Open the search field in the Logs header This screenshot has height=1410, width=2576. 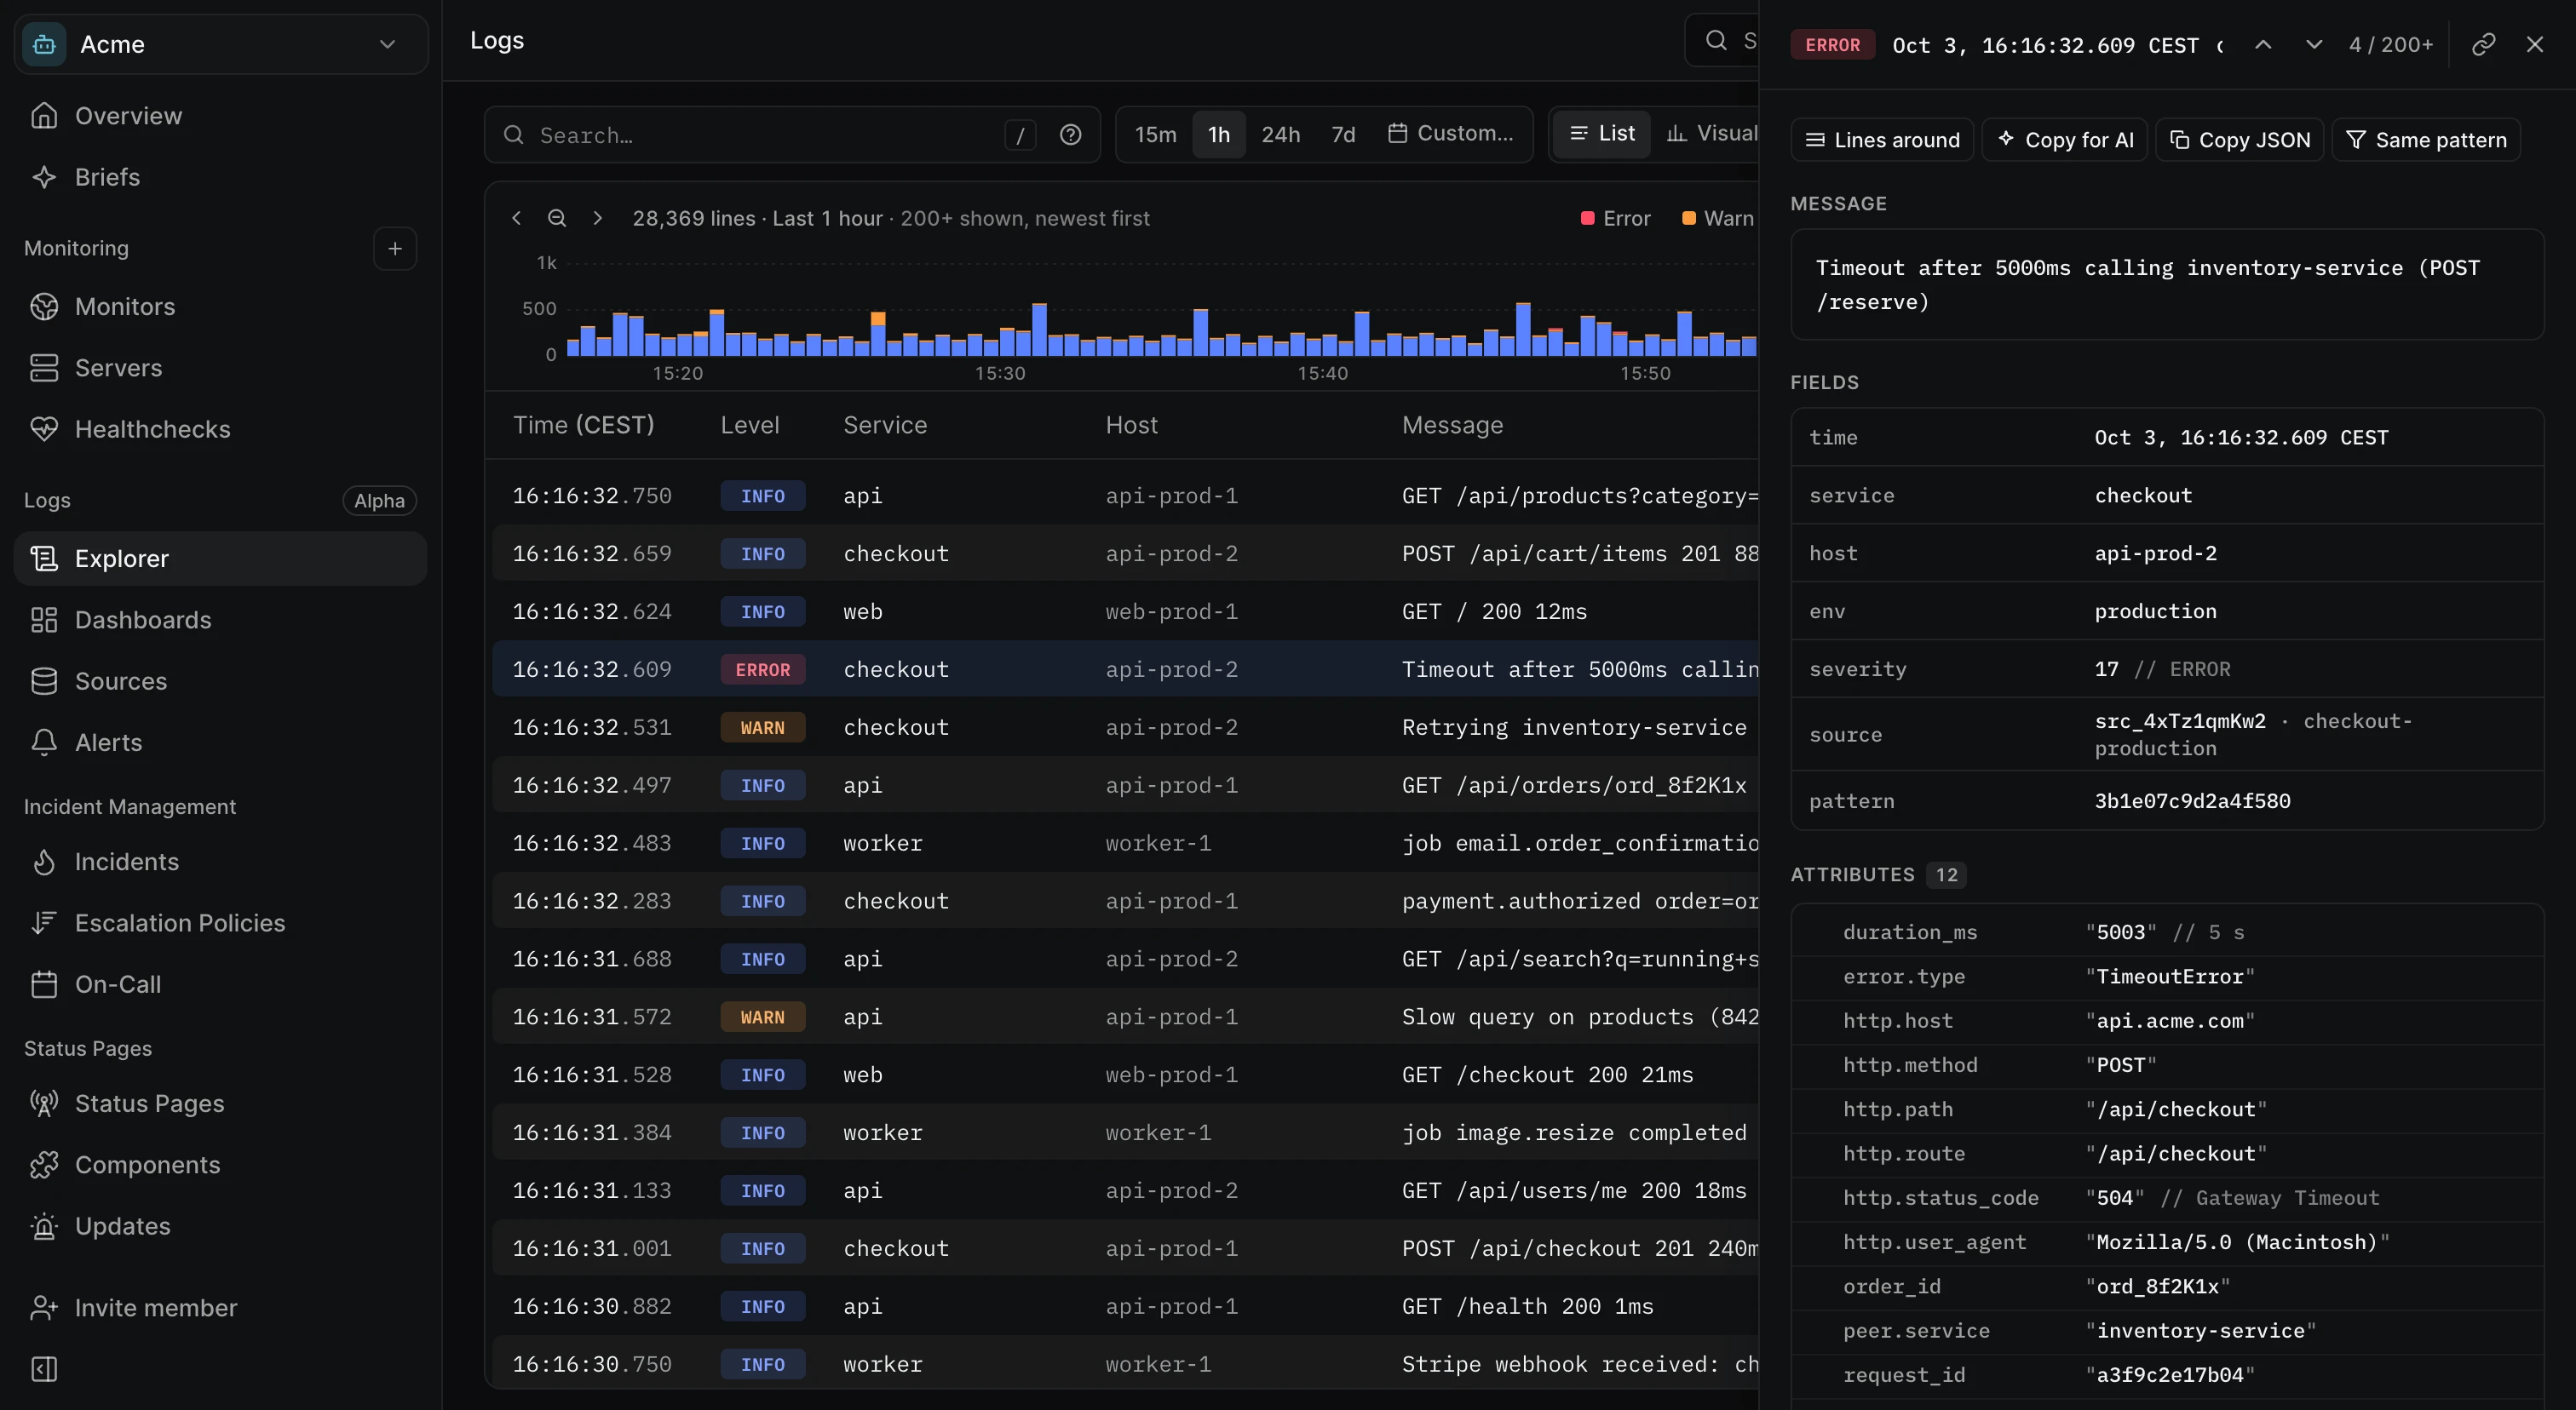coord(1722,40)
